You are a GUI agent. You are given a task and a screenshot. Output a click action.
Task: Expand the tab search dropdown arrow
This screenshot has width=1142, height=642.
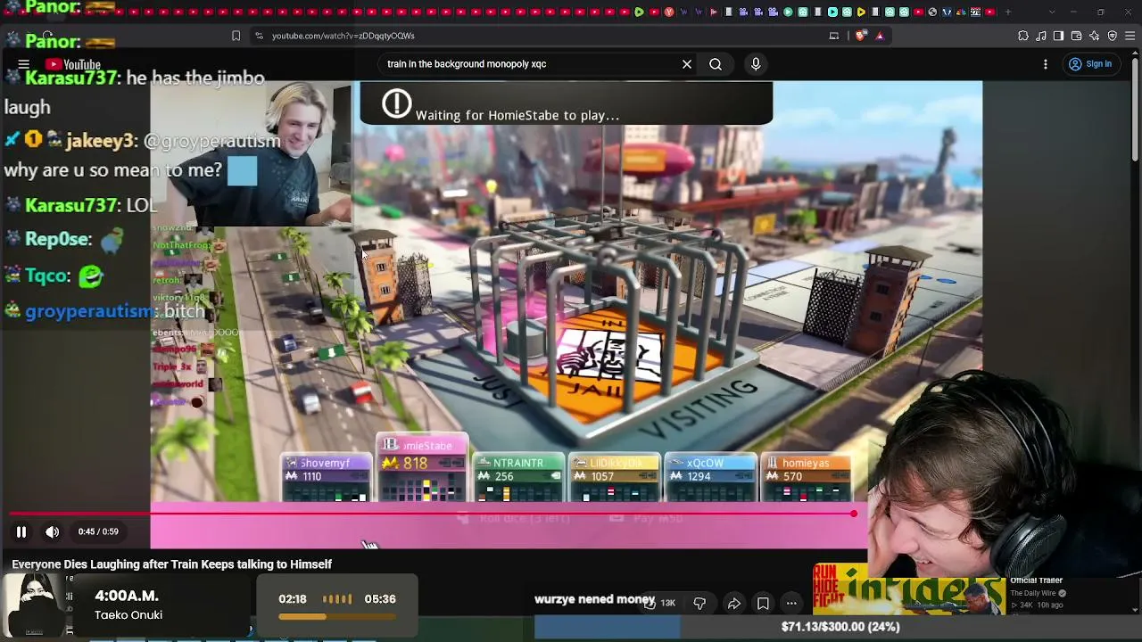[1052, 12]
